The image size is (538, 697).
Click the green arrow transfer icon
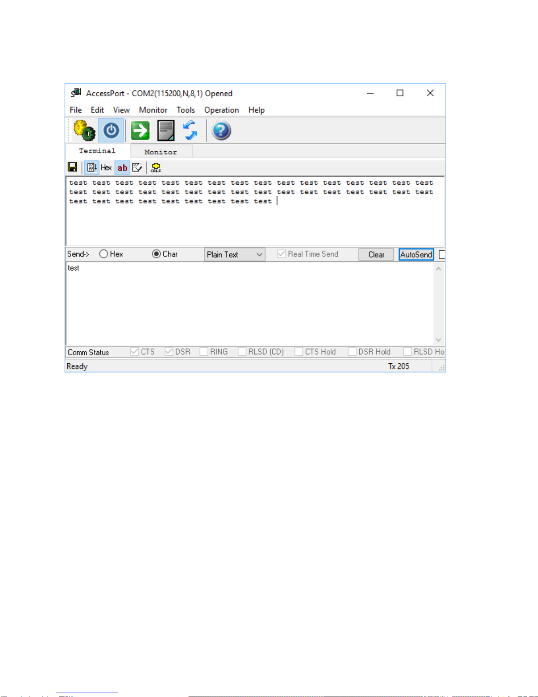point(140,131)
